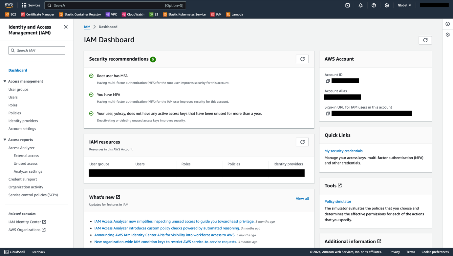Click the AWS logo home icon
The image size is (453, 256).
9,5
